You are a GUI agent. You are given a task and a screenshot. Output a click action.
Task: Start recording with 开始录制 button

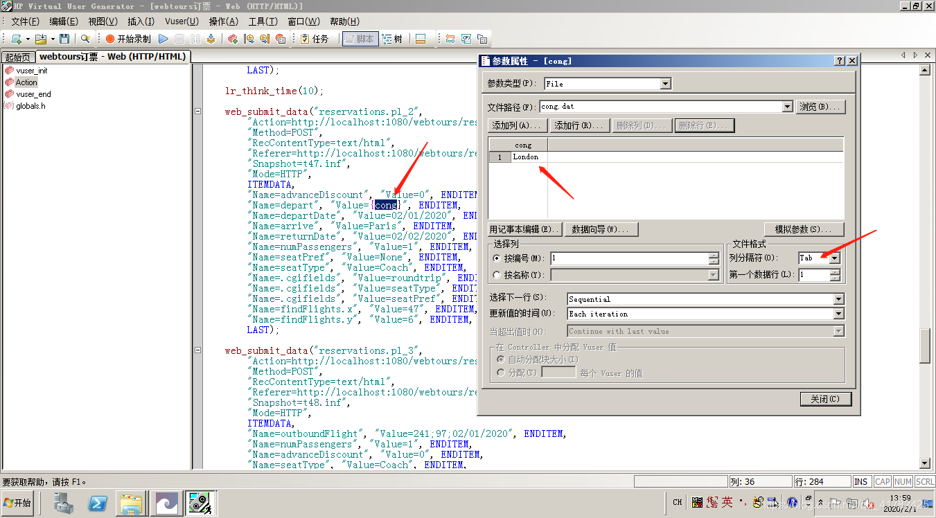click(127, 39)
